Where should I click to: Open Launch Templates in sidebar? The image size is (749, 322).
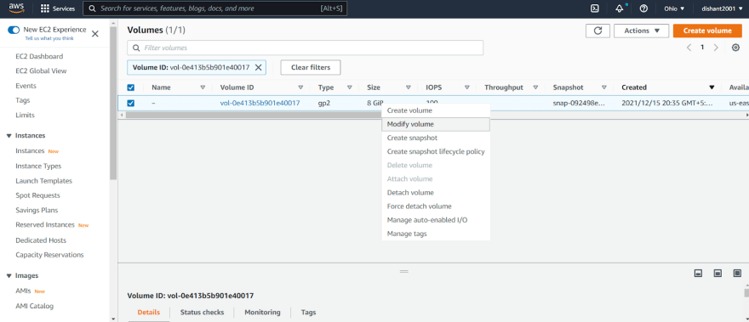44,181
